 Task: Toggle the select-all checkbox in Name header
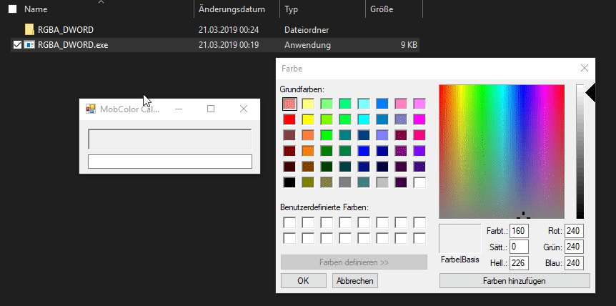13,9
